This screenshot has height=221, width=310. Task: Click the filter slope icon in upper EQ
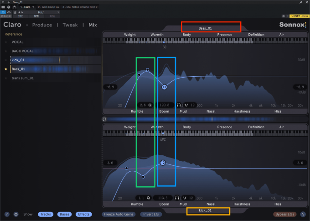(x=186, y=105)
